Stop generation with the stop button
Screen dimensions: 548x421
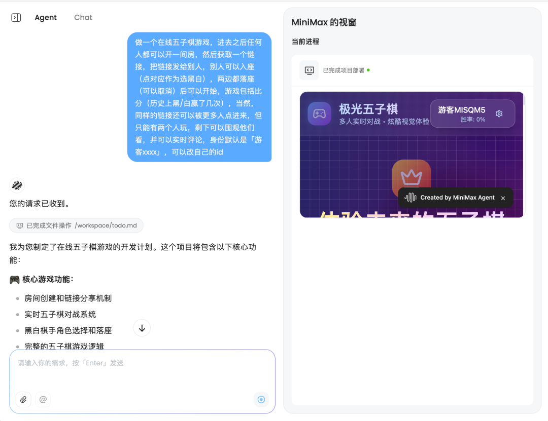pyautogui.click(x=261, y=399)
